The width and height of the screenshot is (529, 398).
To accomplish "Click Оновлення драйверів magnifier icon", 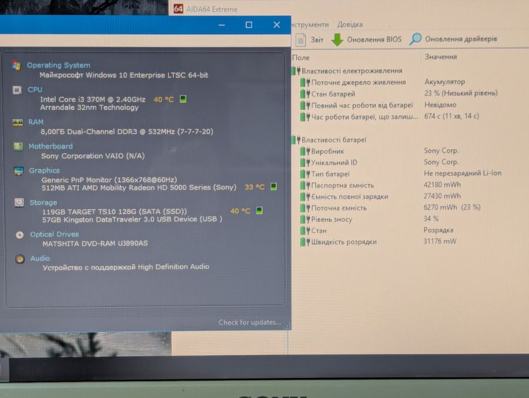I will click(416, 39).
